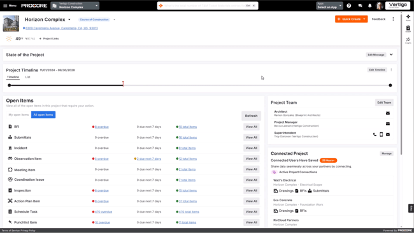This screenshot has width=414, height=233.
Task: Open the Quick Create dropdown arrow
Action: click(364, 19)
